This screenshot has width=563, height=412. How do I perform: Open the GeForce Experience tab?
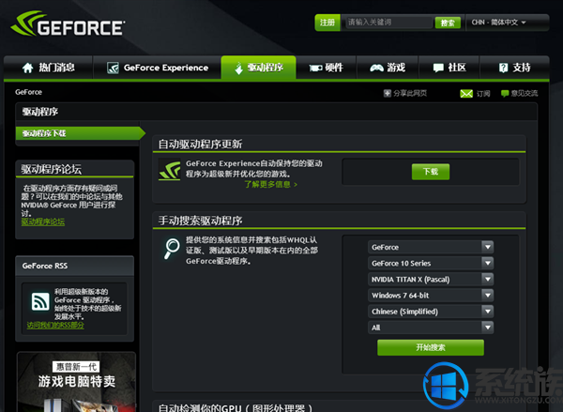[158, 68]
